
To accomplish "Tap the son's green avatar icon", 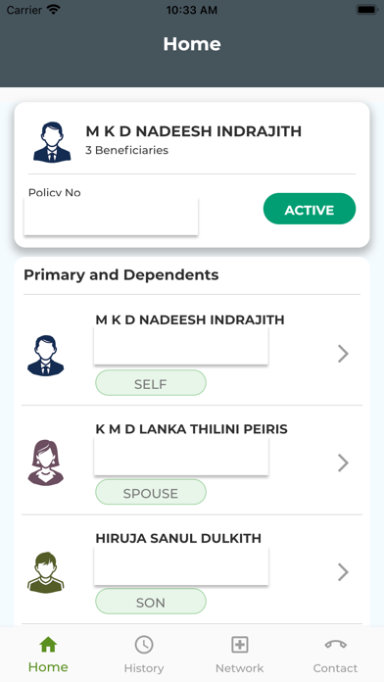I will coord(45,572).
